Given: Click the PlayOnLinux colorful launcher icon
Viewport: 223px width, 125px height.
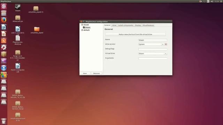Looking at the screenshot, I should (x=4, y=75).
